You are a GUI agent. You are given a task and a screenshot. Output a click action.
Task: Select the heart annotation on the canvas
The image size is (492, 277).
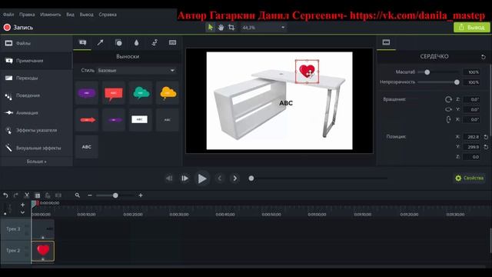(x=307, y=72)
